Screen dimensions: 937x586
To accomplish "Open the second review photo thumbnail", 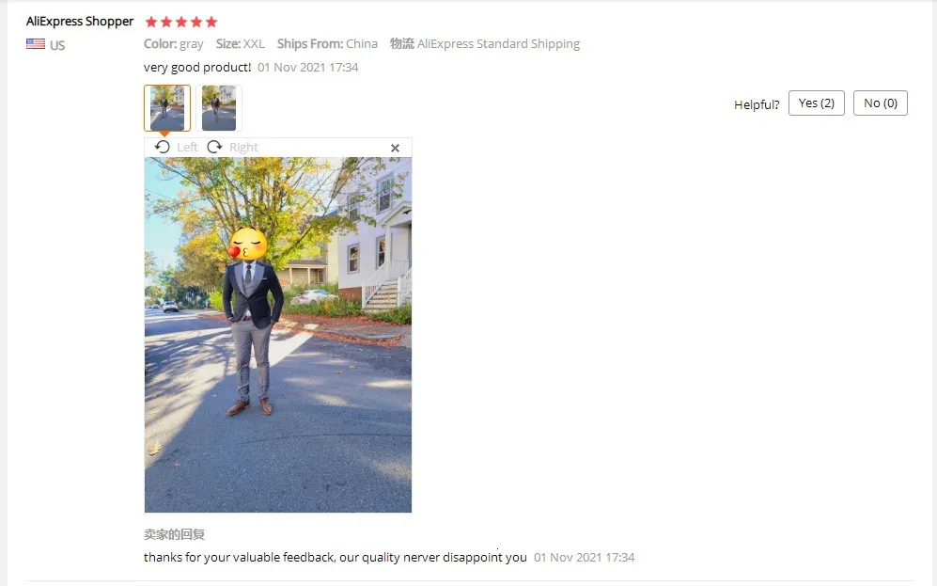I will pyautogui.click(x=219, y=108).
